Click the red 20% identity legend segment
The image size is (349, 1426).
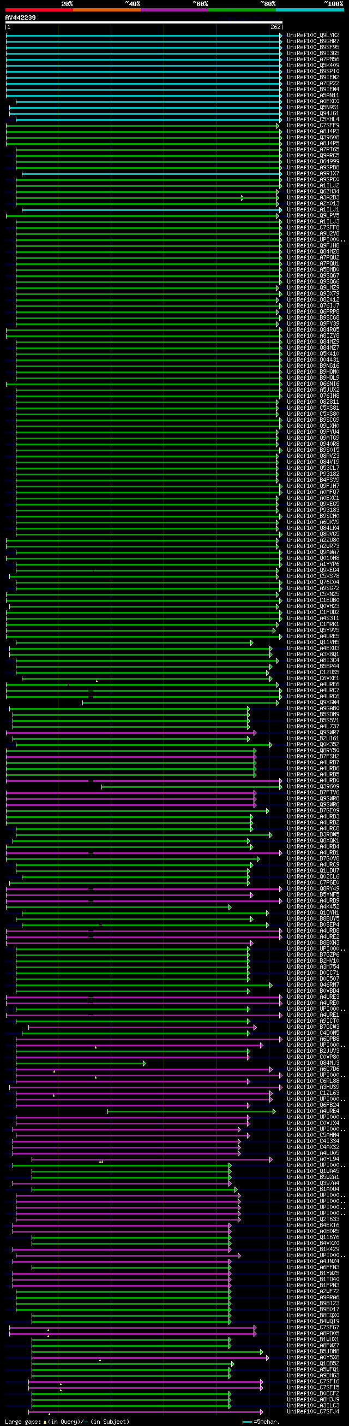[39, 9]
